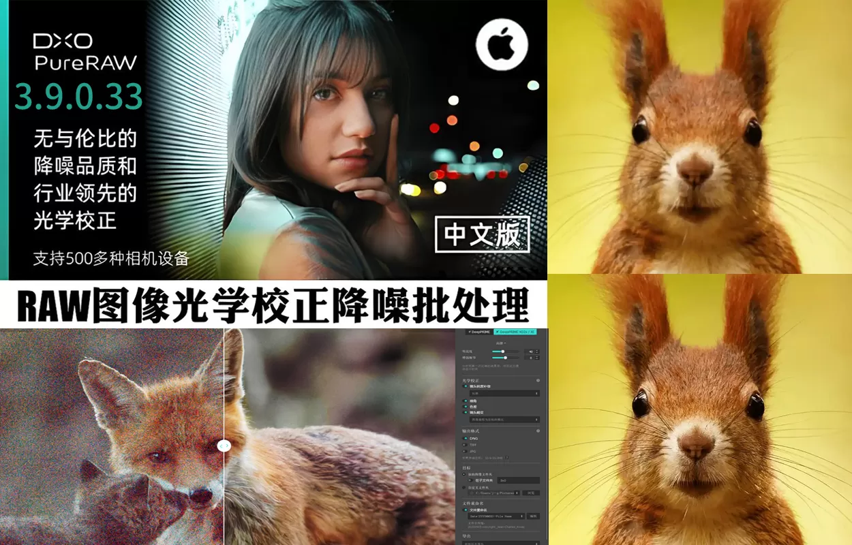Click the 输出格式 section heading
Viewport: 852px width, 545px height.
pyautogui.click(x=471, y=431)
